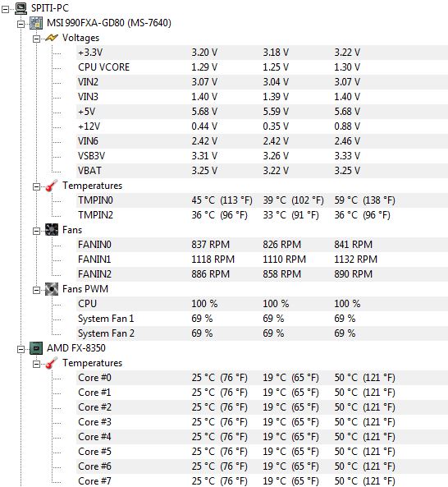Select the +12V voltage row
The width and height of the screenshot is (448, 487).
click(262, 126)
